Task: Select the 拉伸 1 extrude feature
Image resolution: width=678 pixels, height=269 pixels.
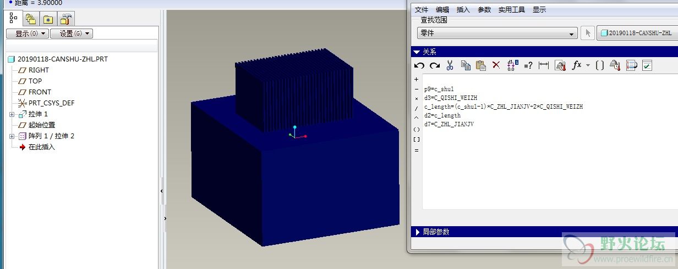Action: [x=34, y=114]
